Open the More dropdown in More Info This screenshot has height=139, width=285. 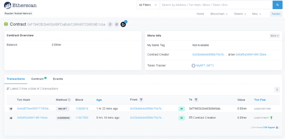(274, 36)
